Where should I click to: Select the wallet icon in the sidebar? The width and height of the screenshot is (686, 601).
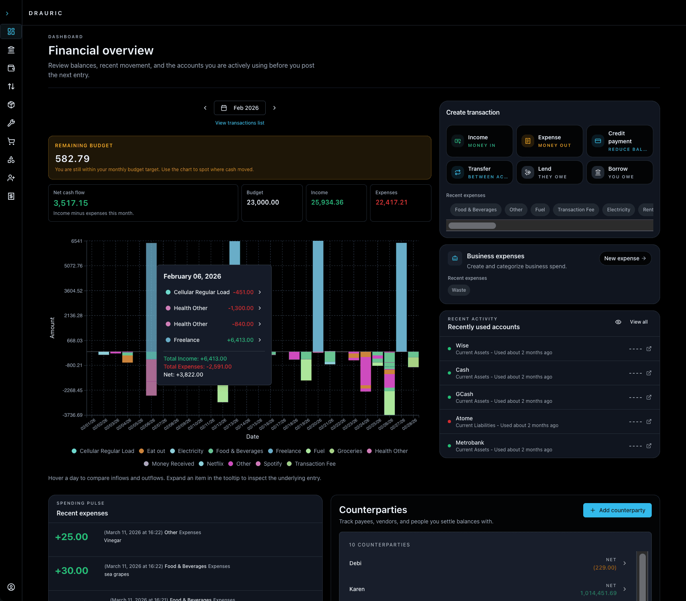[x=11, y=68]
